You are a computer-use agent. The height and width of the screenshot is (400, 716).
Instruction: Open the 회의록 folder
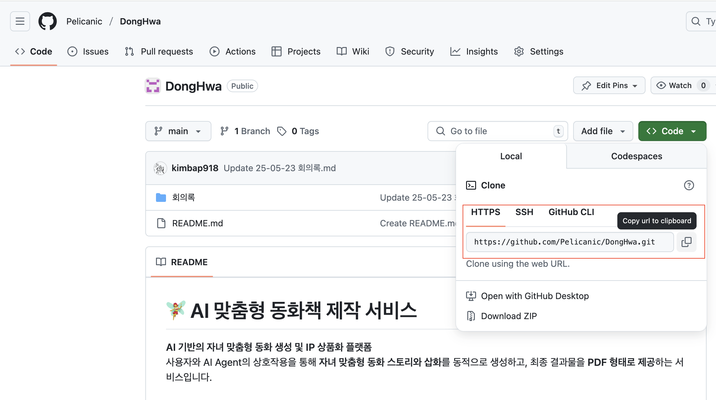pyautogui.click(x=184, y=197)
